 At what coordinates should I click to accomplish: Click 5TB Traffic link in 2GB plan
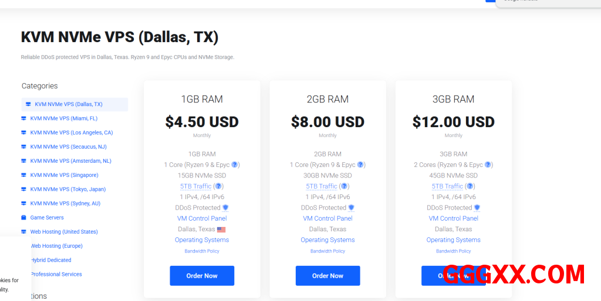(x=321, y=186)
